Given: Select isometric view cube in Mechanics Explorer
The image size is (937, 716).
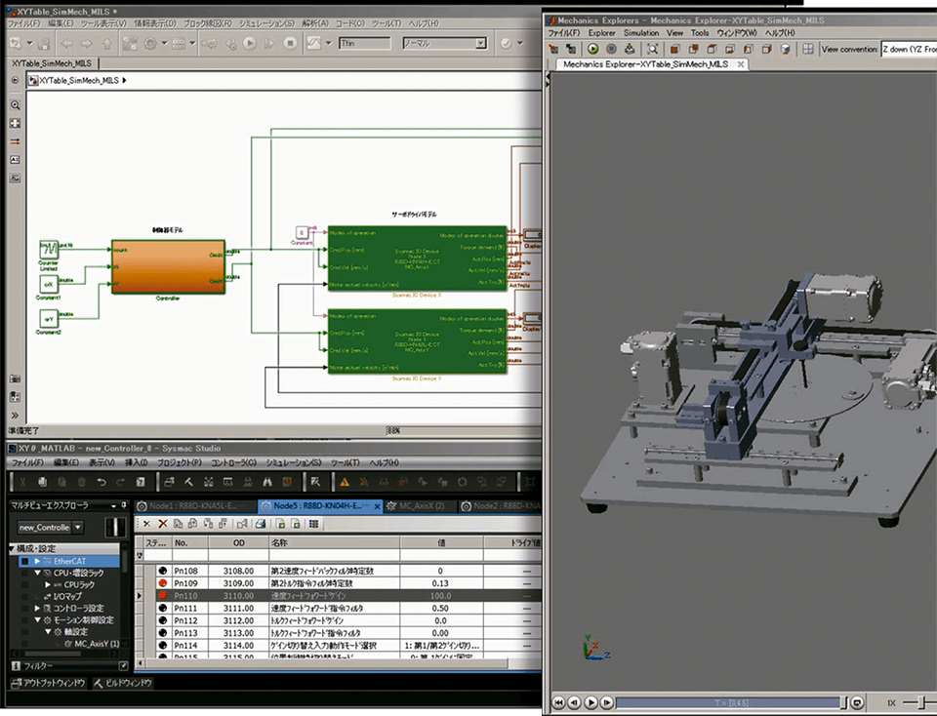Looking at the screenshot, I should pos(785,49).
